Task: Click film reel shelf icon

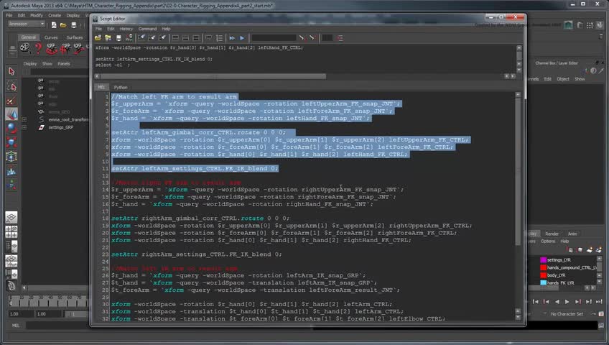Action: click(x=25, y=48)
